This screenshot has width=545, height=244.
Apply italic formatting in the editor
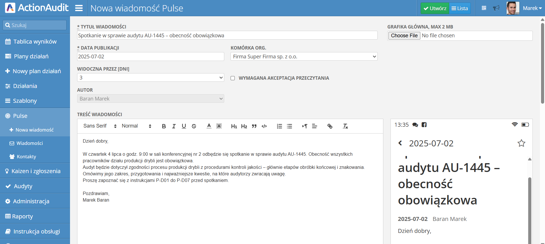pos(174,126)
